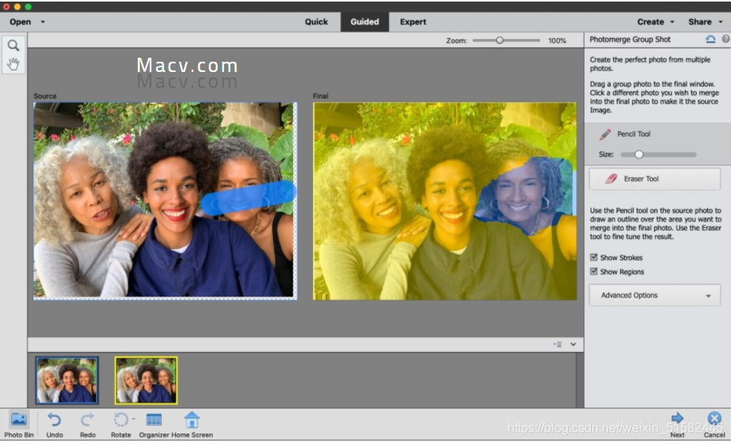
Task: Switch to Quick mode tab
Action: [x=316, y=22]
